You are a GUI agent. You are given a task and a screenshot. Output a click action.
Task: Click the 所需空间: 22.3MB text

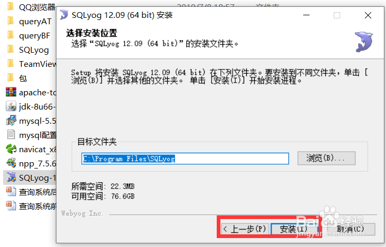coord(103,186)
